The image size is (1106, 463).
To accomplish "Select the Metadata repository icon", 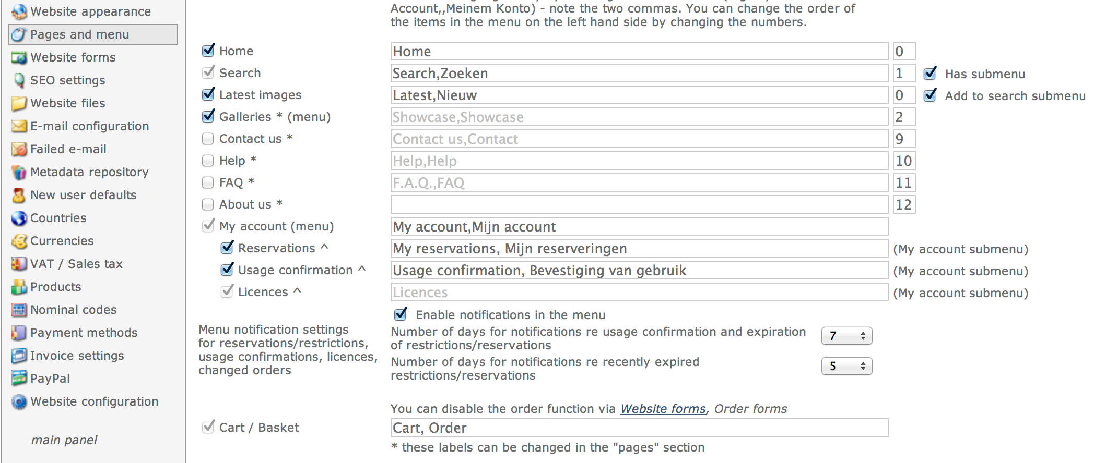I will click(19, 172).
